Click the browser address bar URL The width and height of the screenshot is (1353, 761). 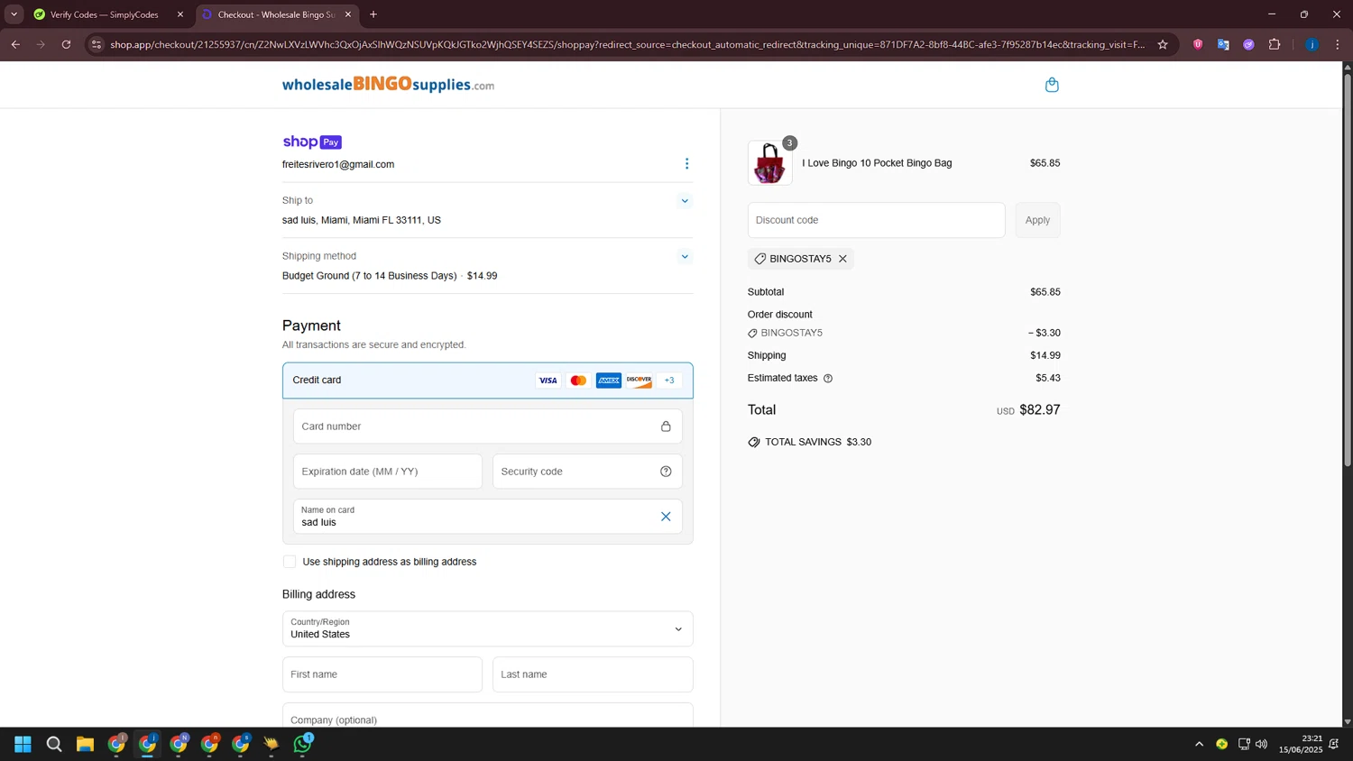(627, 44)
